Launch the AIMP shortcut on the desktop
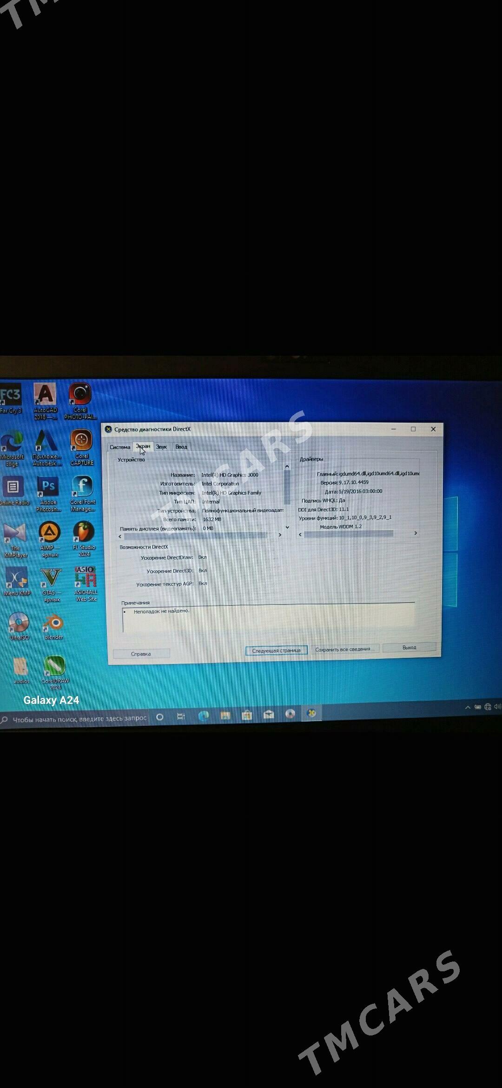Image resolution: width=502 pixels, height=1088 pixels. point(49,540)
